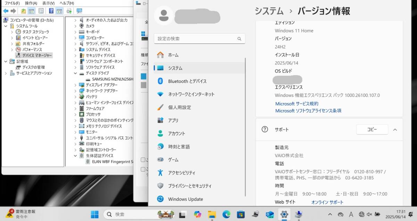The image size is (417, 221).
Task: Collapse システム ツール in the left tree
Action: click(x=5, y=26)
